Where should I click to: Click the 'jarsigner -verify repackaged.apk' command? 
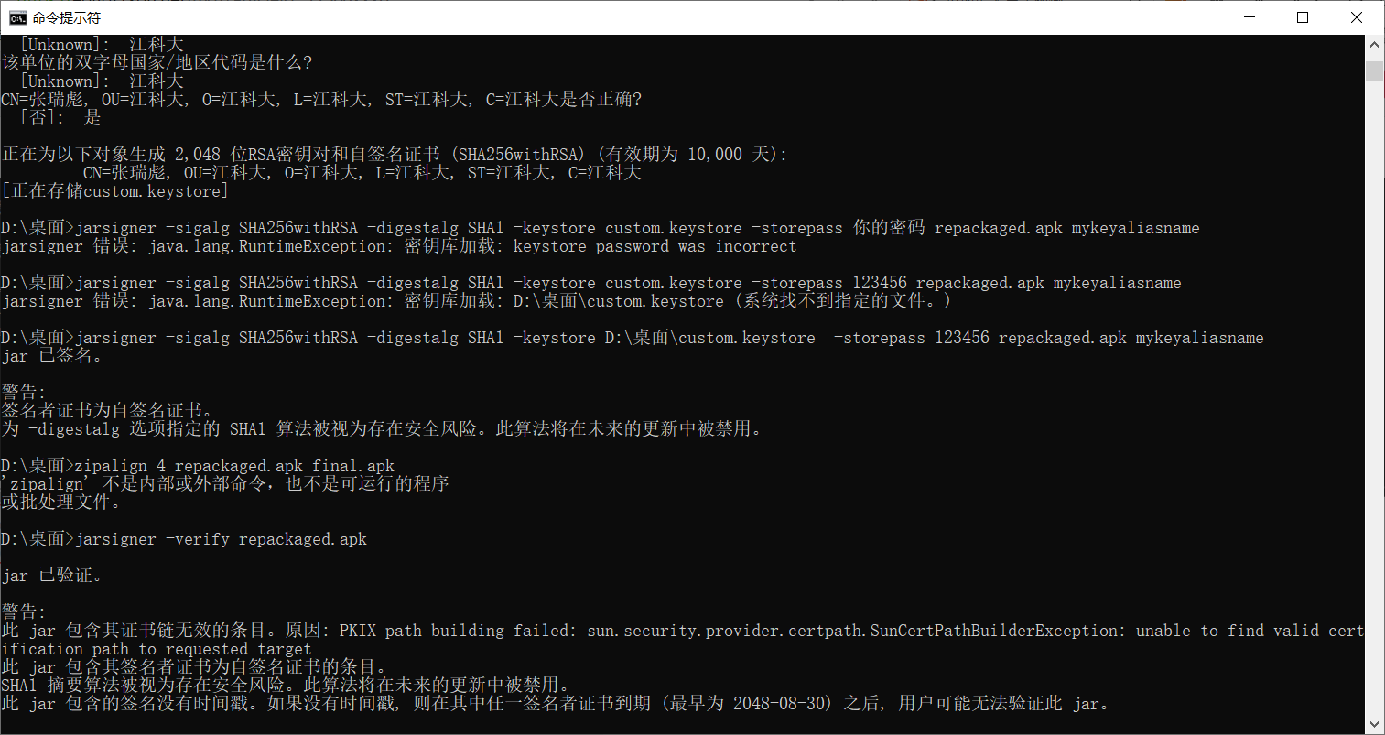(x=184, y=538)
